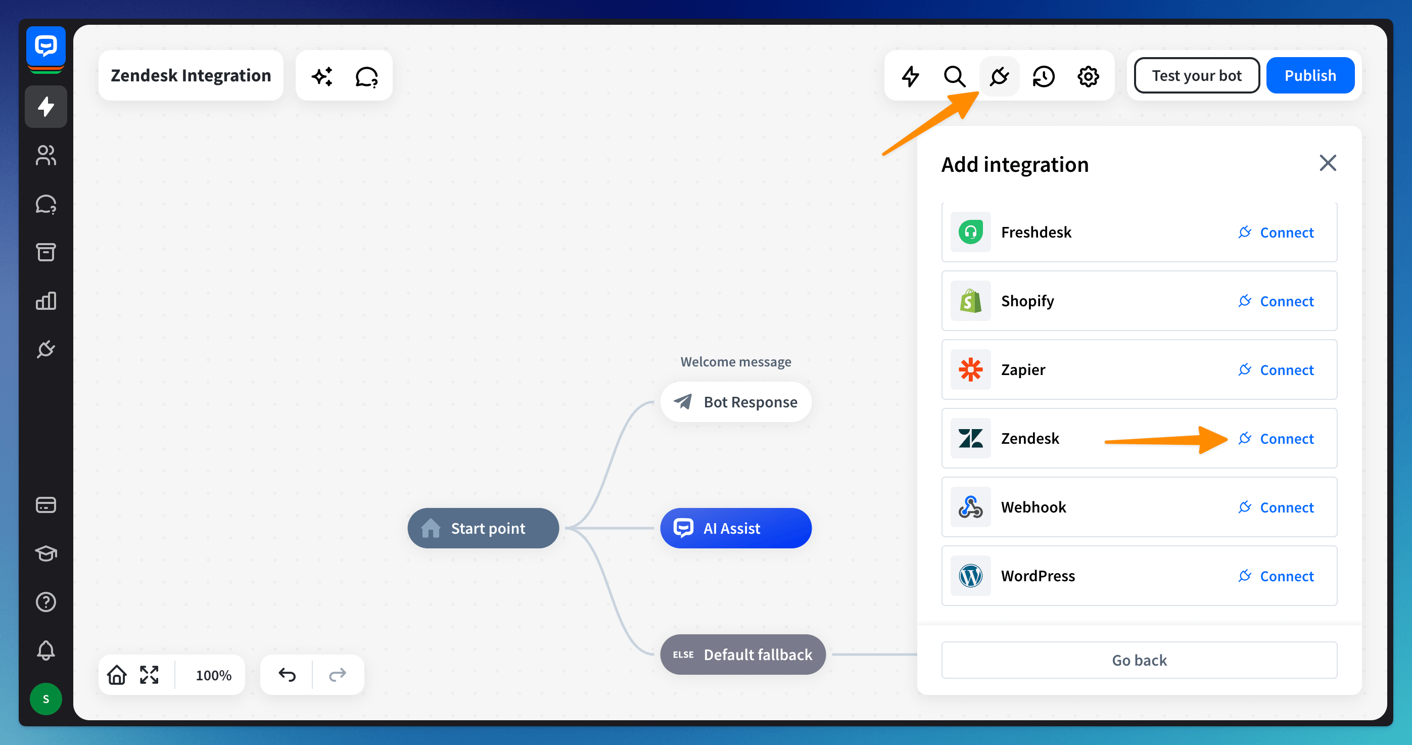1412x745 pixels.
Task: Open the integrations plug icon in top toolbar
Action: tap(999, 76)
